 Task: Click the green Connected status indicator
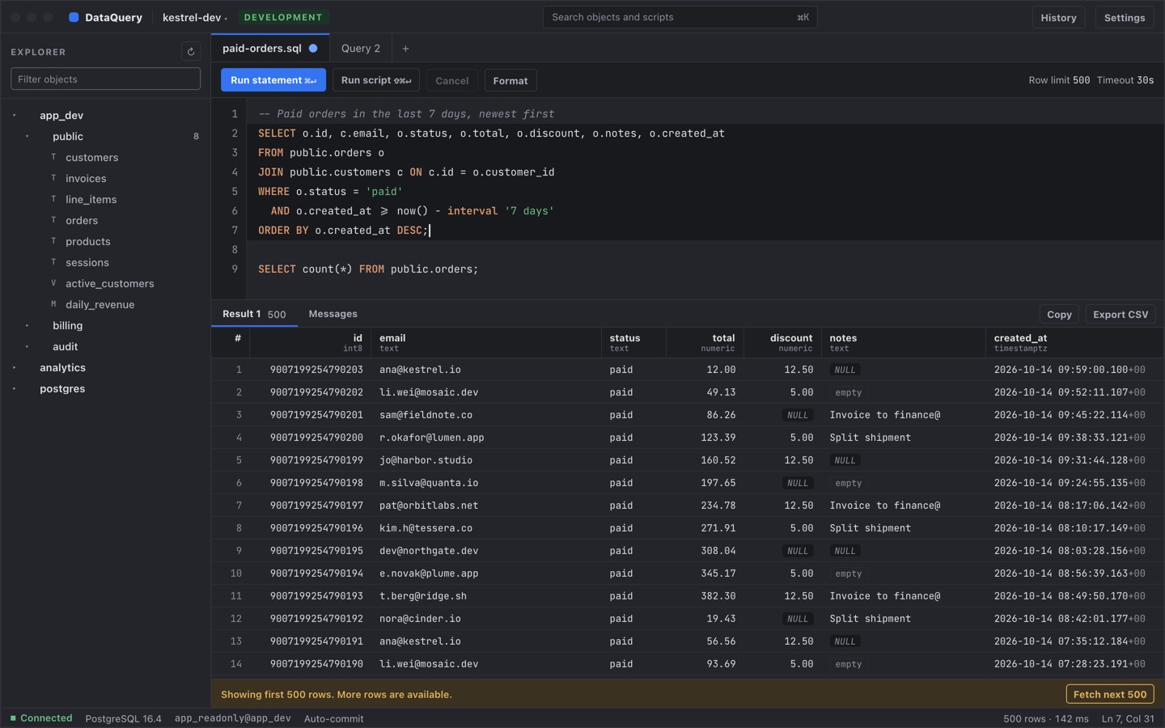point(41,718)
